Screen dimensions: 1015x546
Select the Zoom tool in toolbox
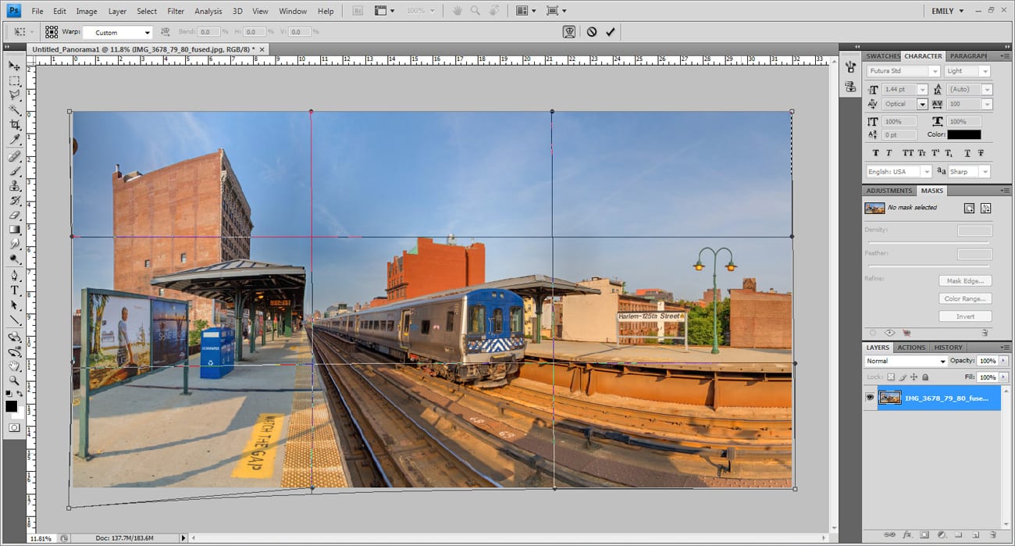(x=14, y=380)
